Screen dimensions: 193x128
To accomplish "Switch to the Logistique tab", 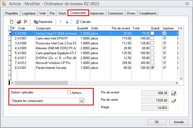I will 29,13.
